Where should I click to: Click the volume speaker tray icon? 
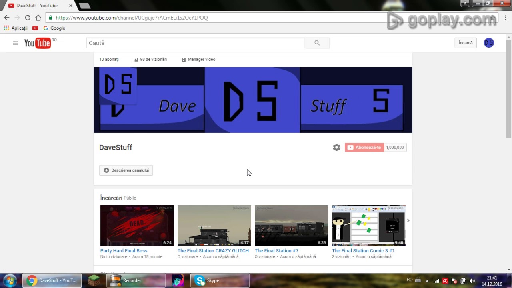pos(472,281)
